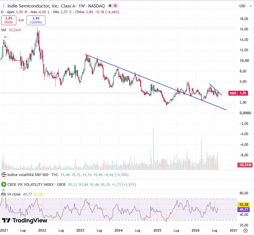The height and width of the screenshot is (235, 254).
Task: Click the green CBOE VIX index icon
Action: click(3, 185)
